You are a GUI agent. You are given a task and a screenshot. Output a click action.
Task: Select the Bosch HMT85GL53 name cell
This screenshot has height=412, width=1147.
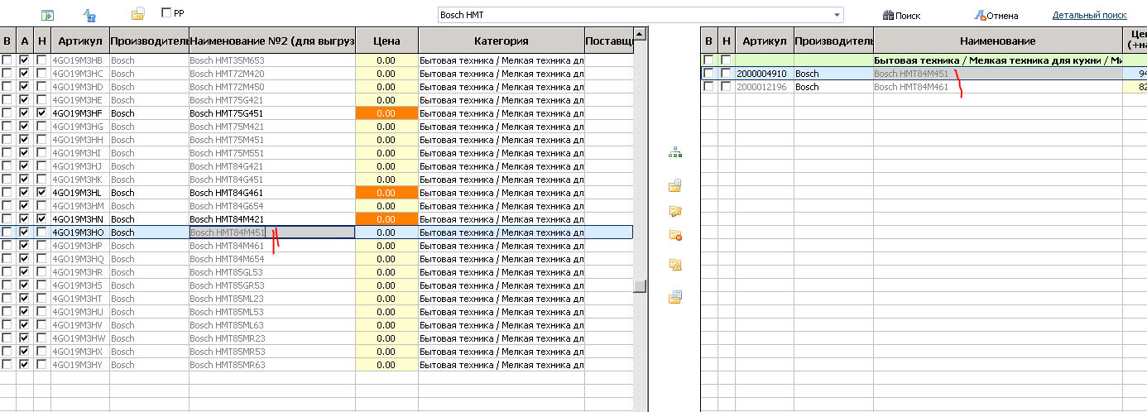272,272
